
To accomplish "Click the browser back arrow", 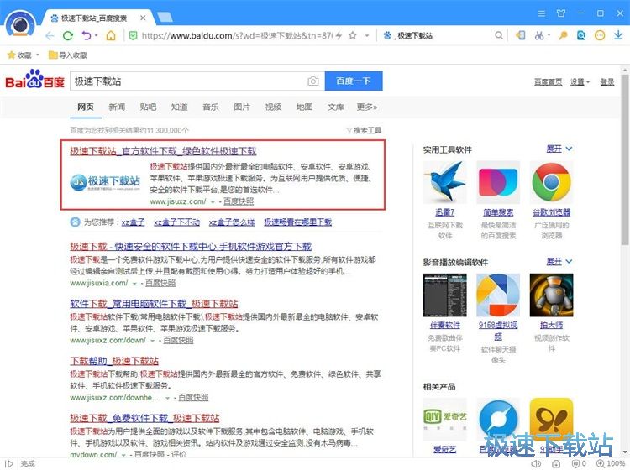I will (x=50, y=36).
